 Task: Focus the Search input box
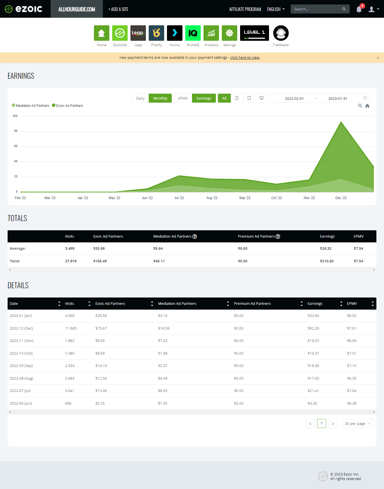point(317,9)
